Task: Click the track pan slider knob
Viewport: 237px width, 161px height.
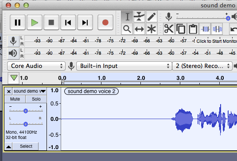Action: tap(26, 124)
